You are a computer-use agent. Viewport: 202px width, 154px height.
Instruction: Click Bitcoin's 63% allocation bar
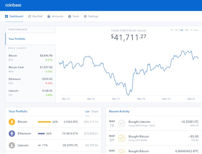(45, 122)
